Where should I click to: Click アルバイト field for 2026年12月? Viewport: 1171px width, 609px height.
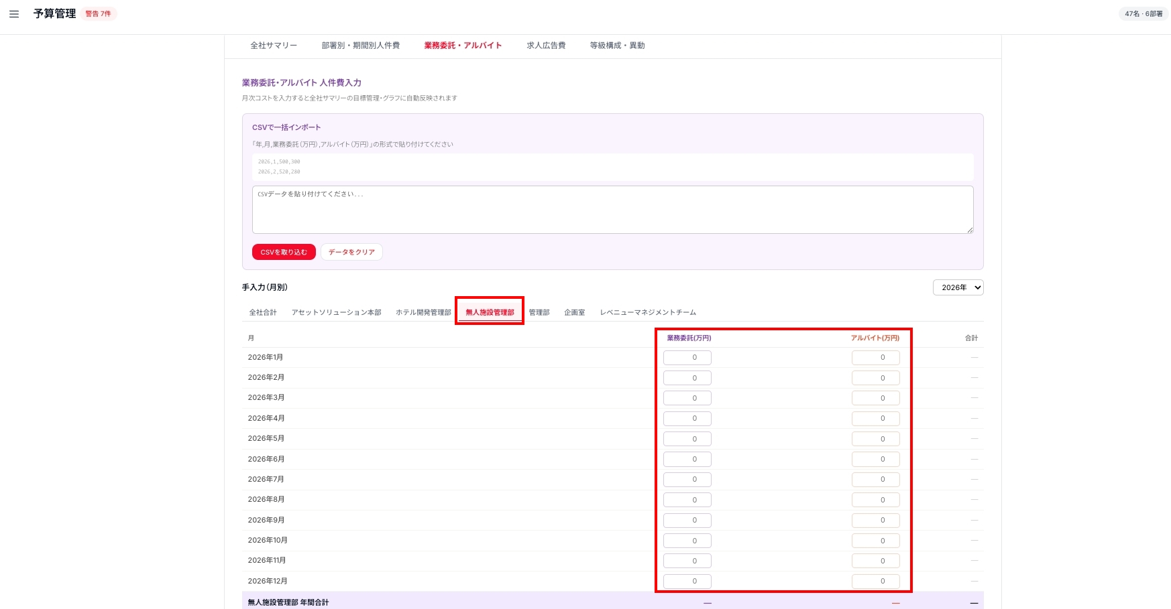876,582
